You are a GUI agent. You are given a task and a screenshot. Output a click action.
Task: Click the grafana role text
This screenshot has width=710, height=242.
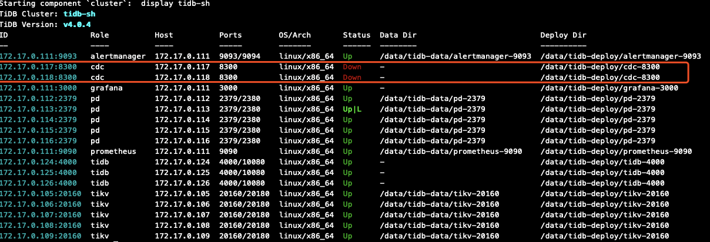107,88
